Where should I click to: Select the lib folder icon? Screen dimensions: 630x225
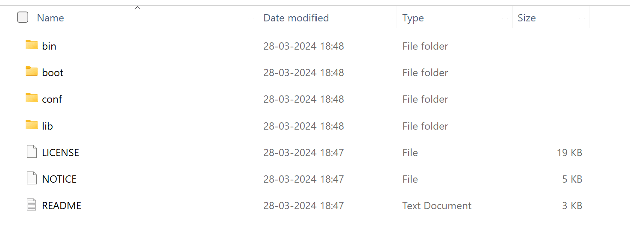[x=32, y=125]
